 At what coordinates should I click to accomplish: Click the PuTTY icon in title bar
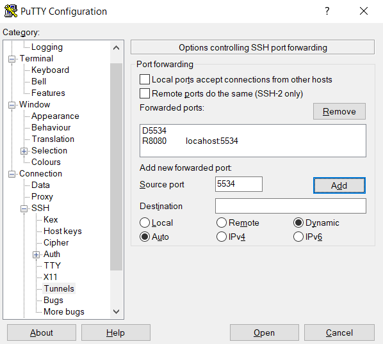tap(11, 12)
